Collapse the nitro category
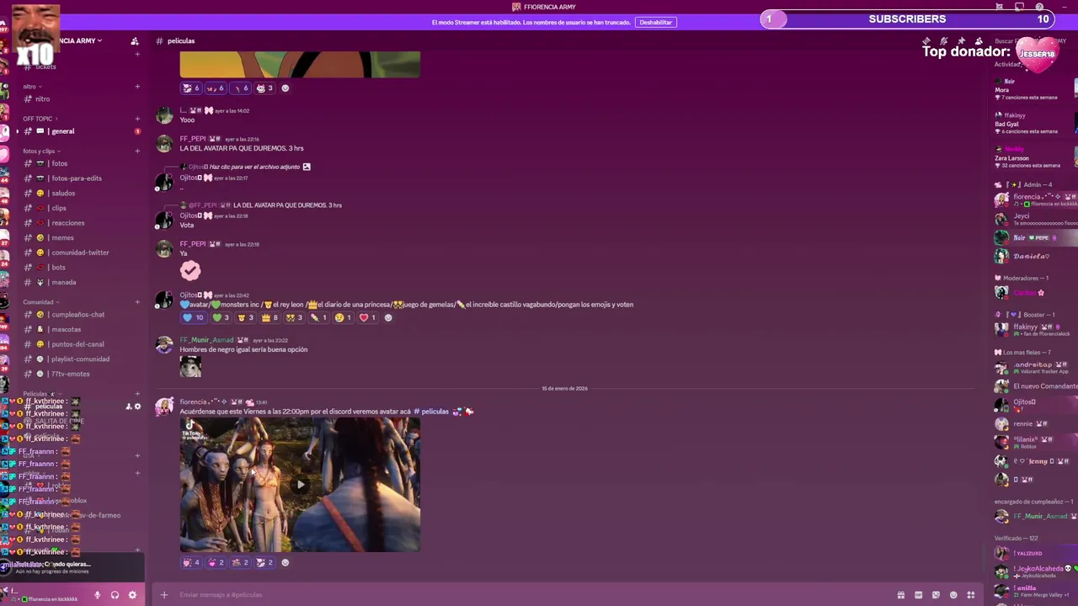1078x606 pixels. pos(32,87)
